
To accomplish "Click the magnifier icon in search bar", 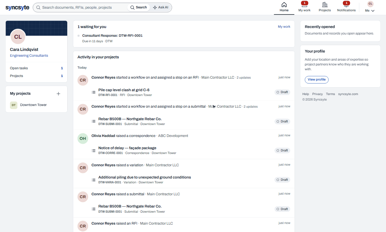I will 38,7.
